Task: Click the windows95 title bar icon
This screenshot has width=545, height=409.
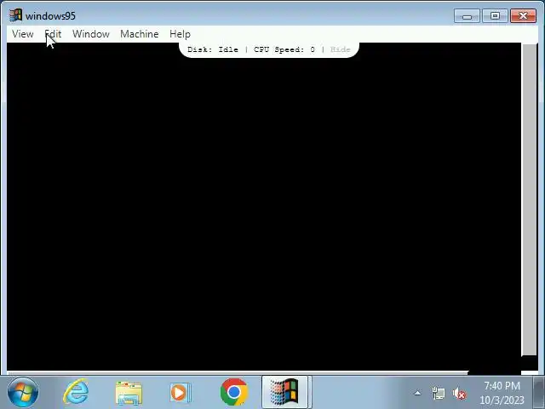Action: [x=15, y=15]
